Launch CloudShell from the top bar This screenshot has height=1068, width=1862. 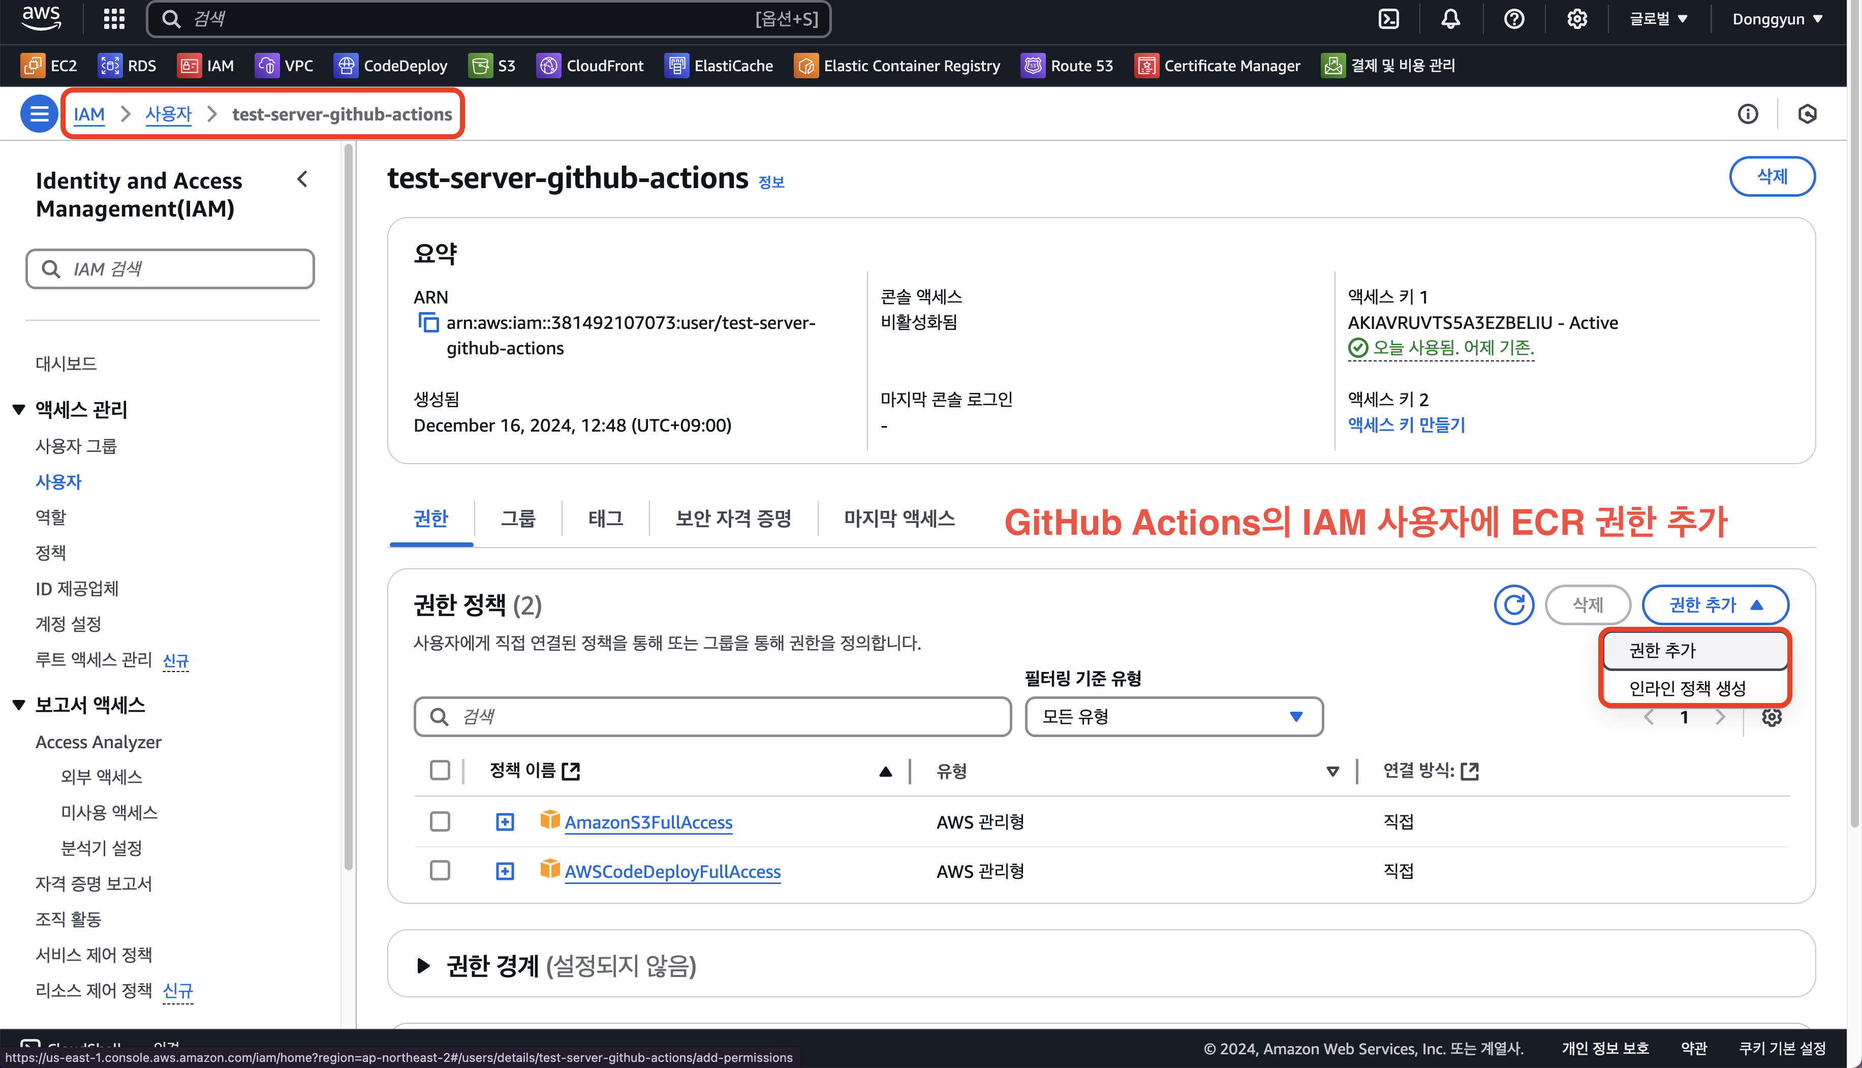pyautogui.click(x=1388, y=19)
